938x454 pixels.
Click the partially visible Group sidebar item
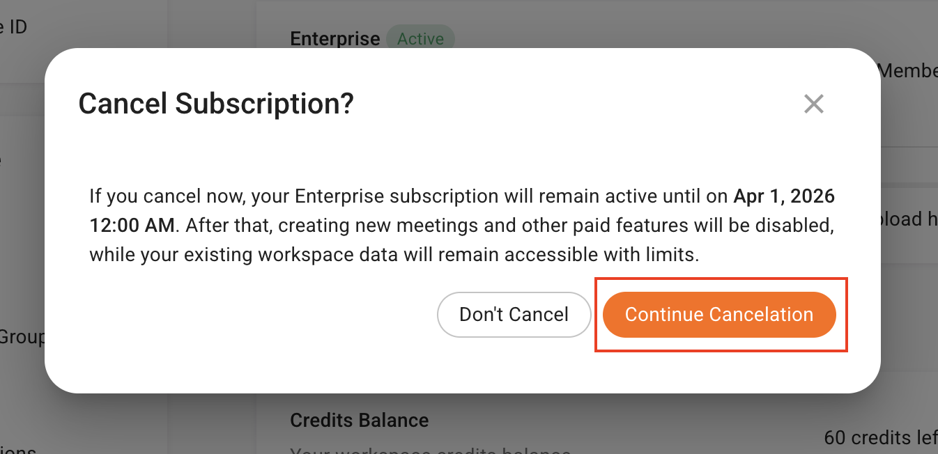click(x=22, y=337)
